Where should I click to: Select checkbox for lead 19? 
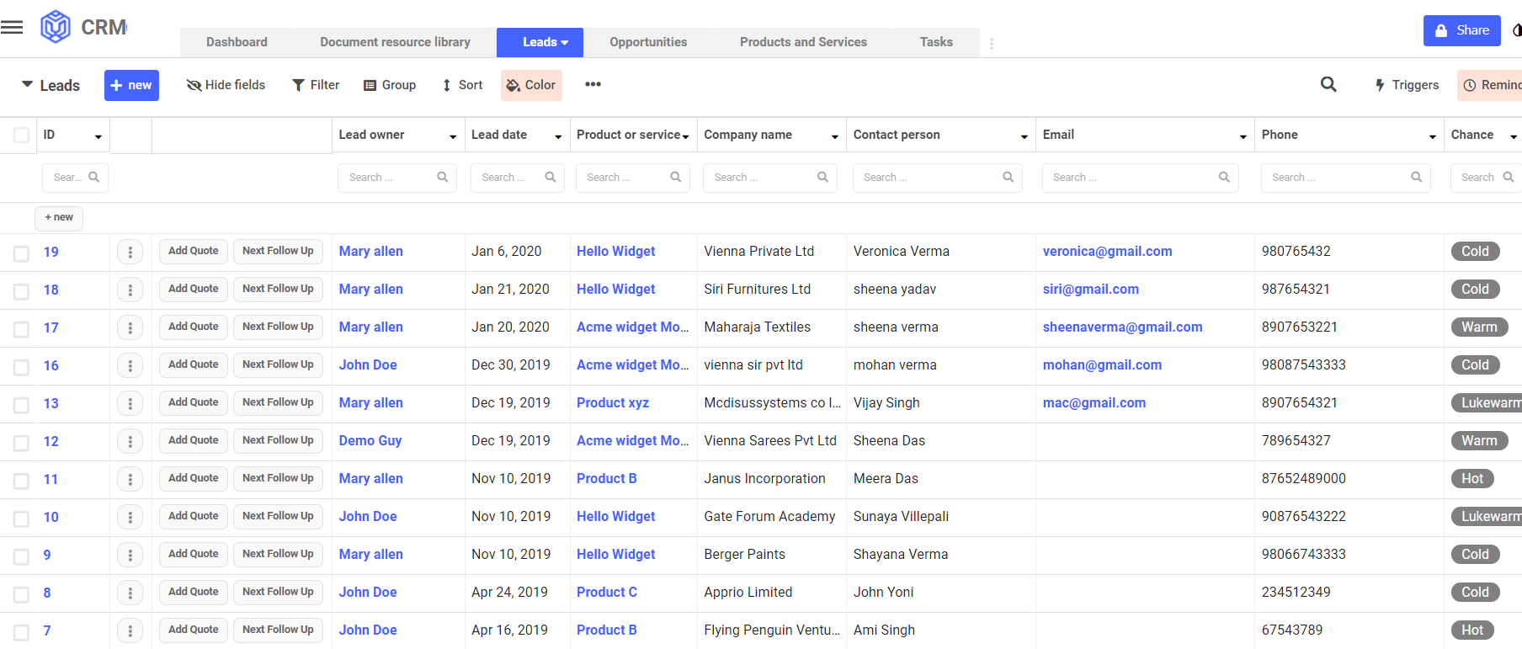pos(22,253)
